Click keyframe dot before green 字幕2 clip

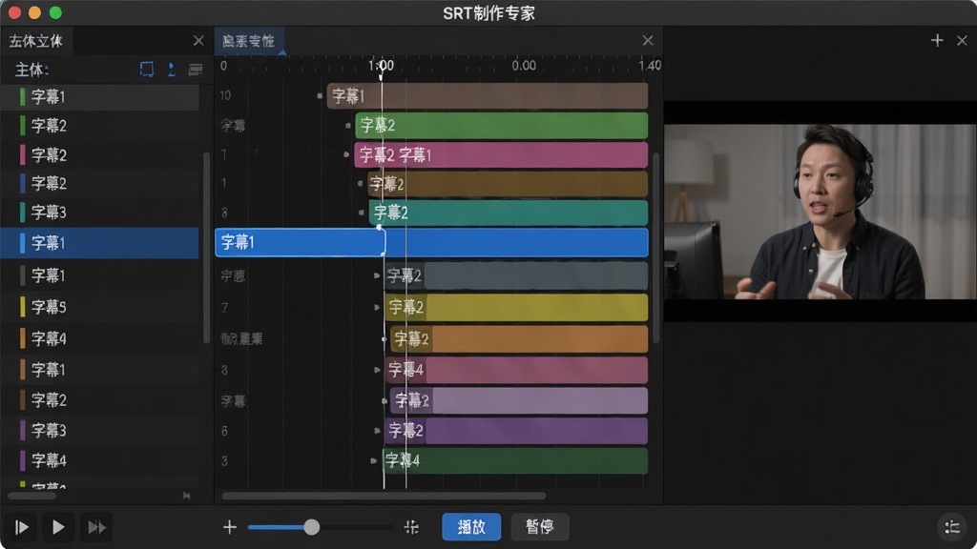tap(347, 126)
